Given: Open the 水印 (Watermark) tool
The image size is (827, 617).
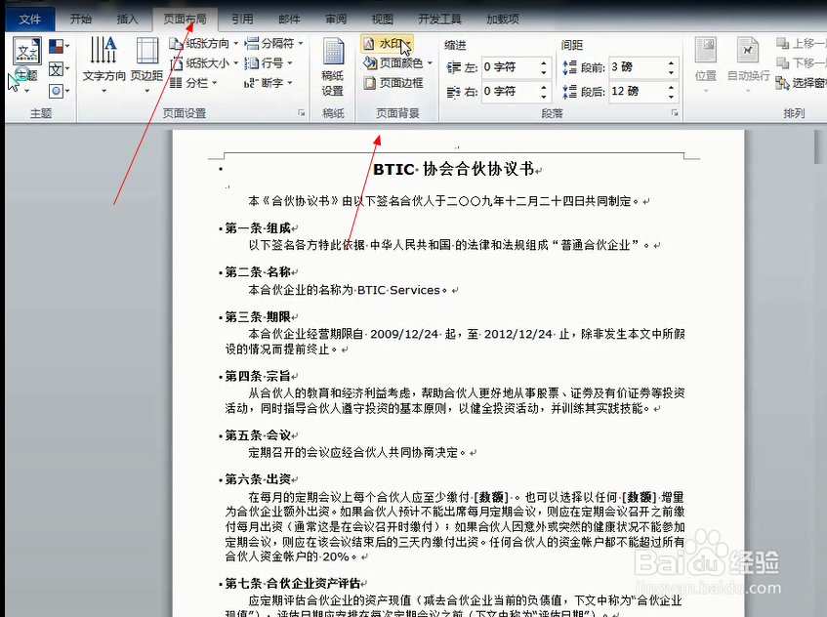Looking at the screenshot, I should point(383,44).
